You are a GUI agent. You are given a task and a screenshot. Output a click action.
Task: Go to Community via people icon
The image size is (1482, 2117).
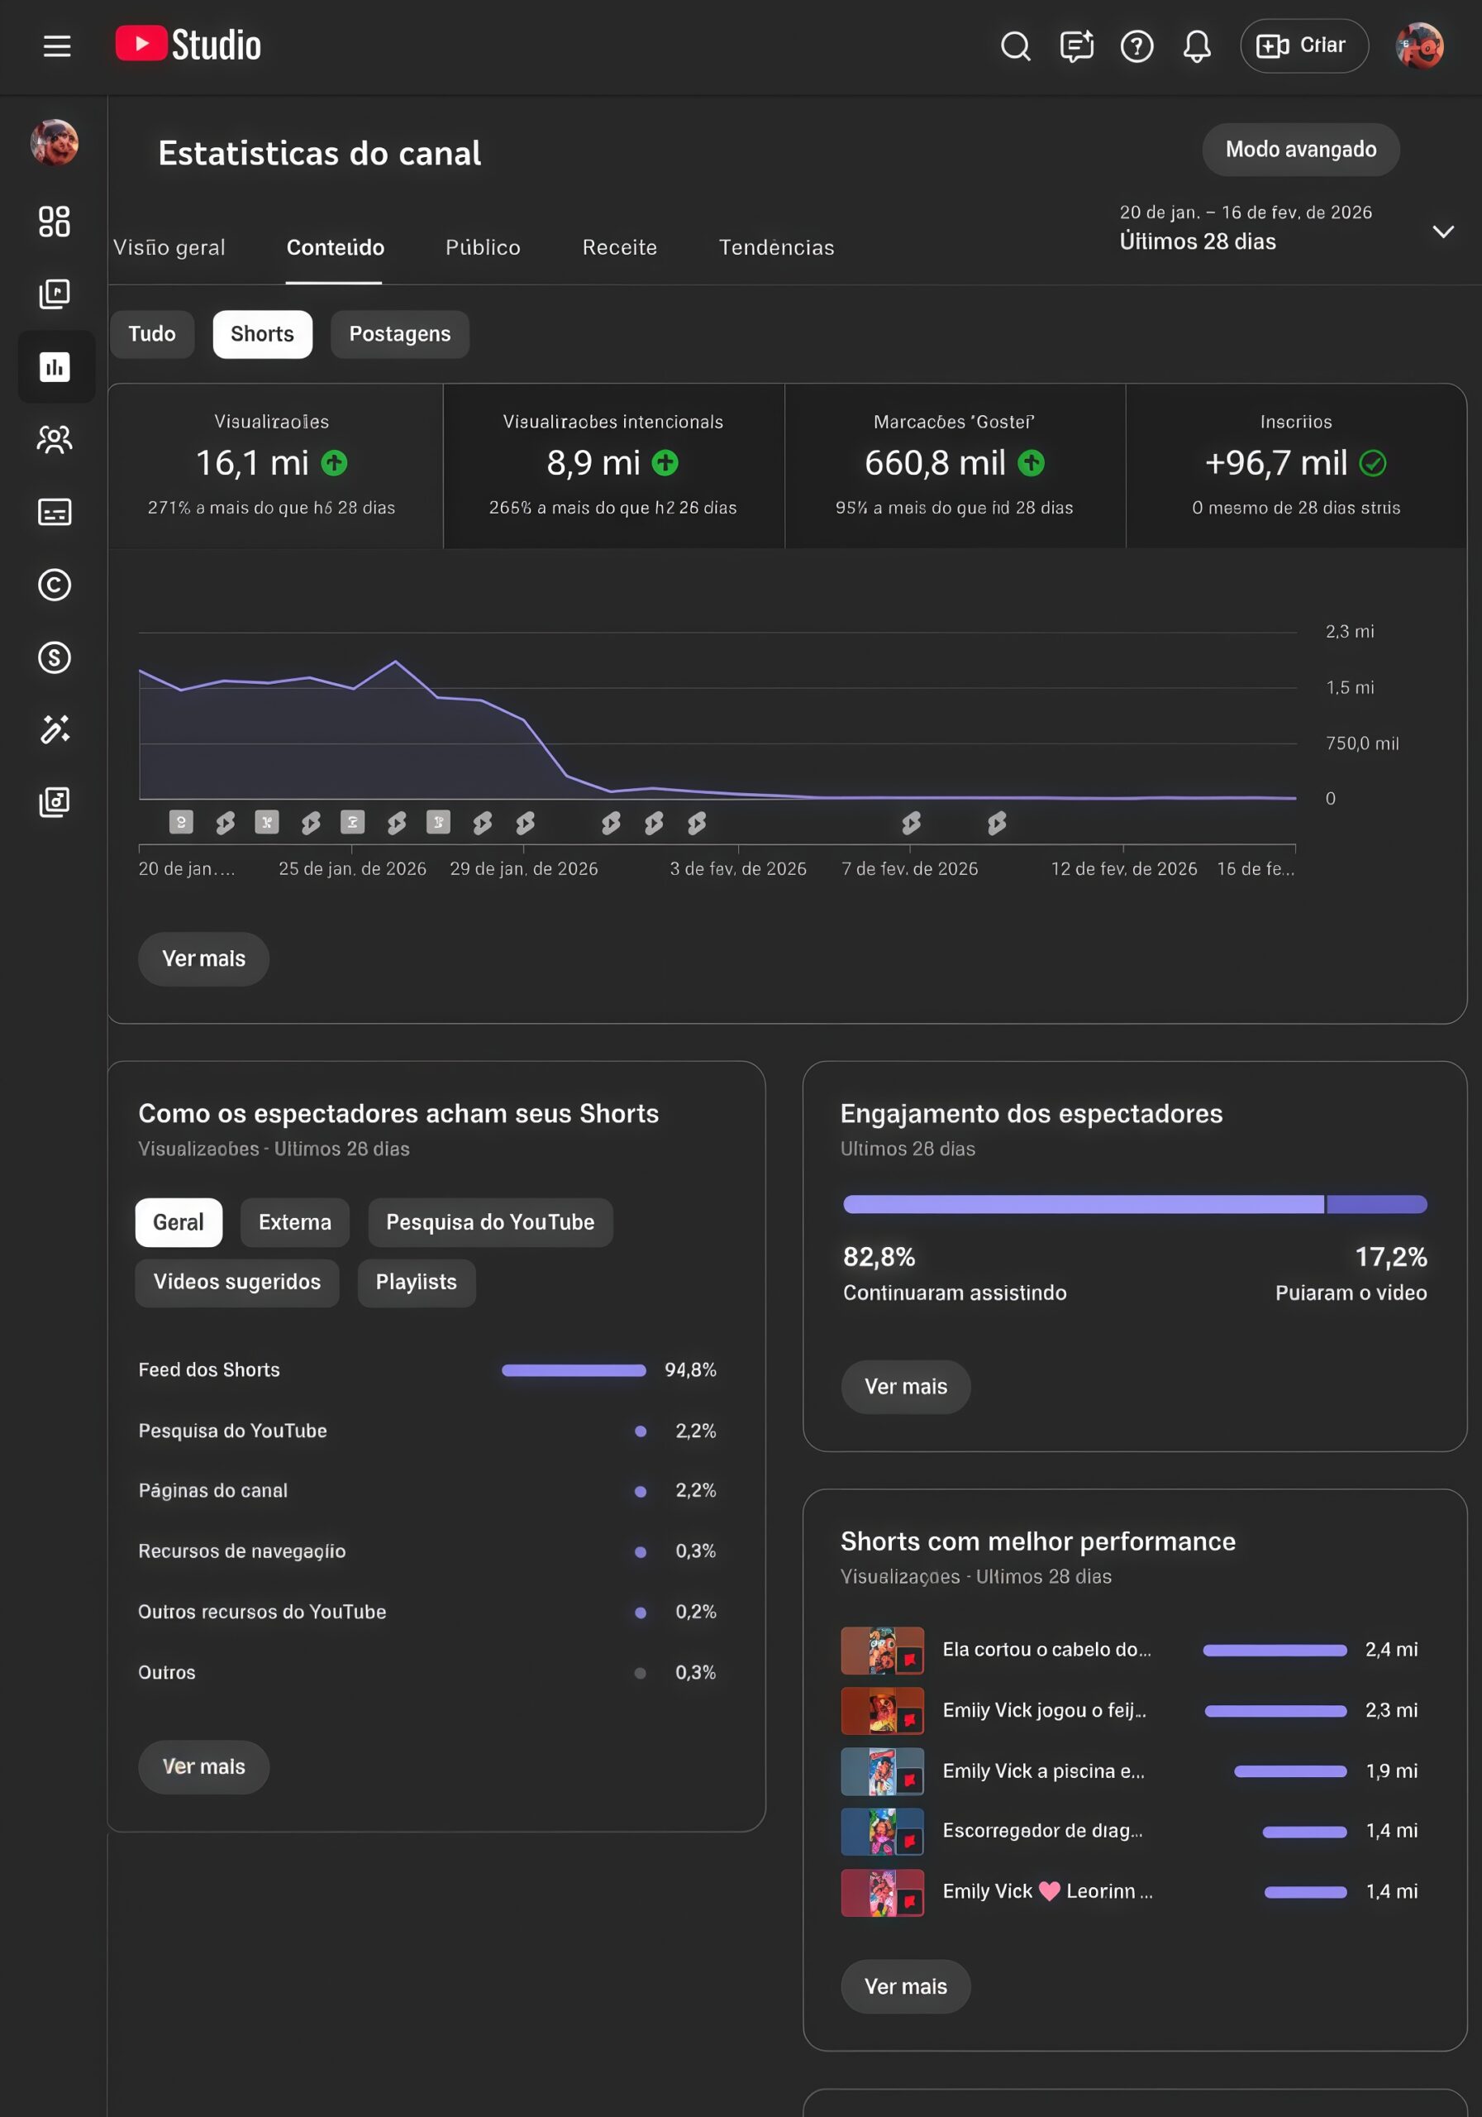pos(55,440)
